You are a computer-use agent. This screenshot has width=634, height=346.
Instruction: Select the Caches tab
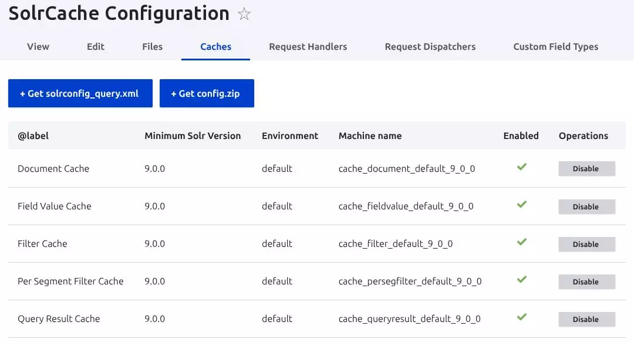point(215,47)
